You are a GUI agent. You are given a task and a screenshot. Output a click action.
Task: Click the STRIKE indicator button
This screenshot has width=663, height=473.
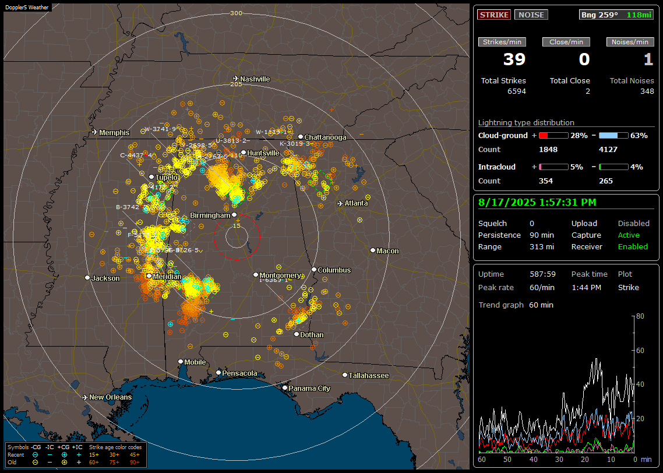click(x=494, y=15)
